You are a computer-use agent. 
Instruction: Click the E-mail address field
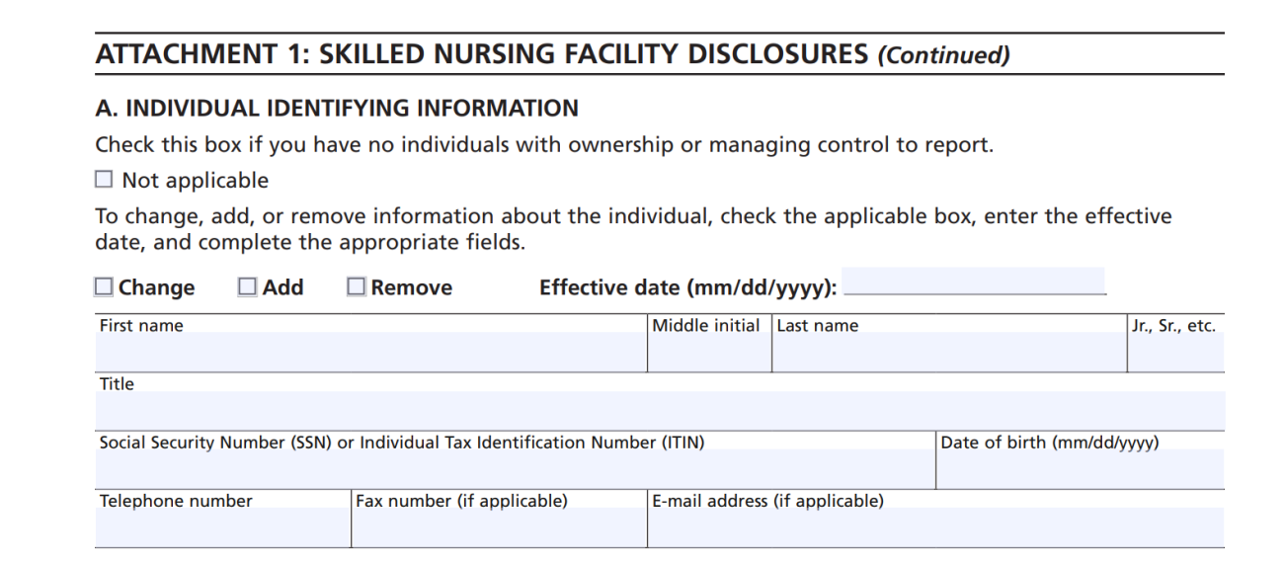pos(935,526)
